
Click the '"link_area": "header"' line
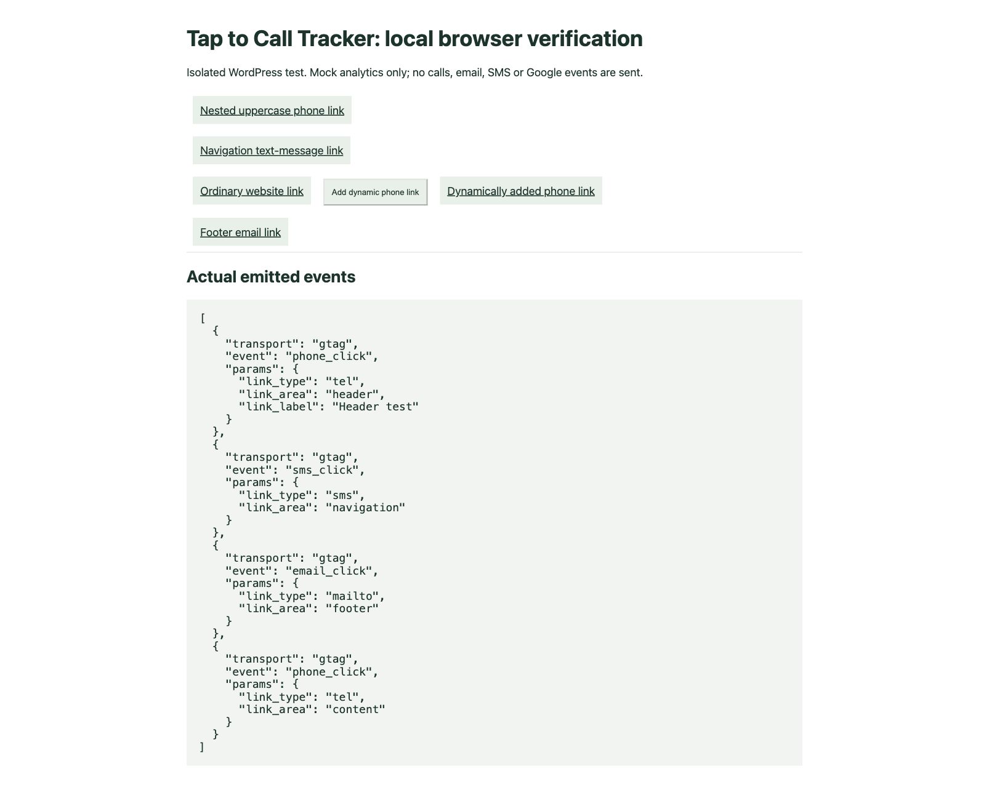[312, 394]
